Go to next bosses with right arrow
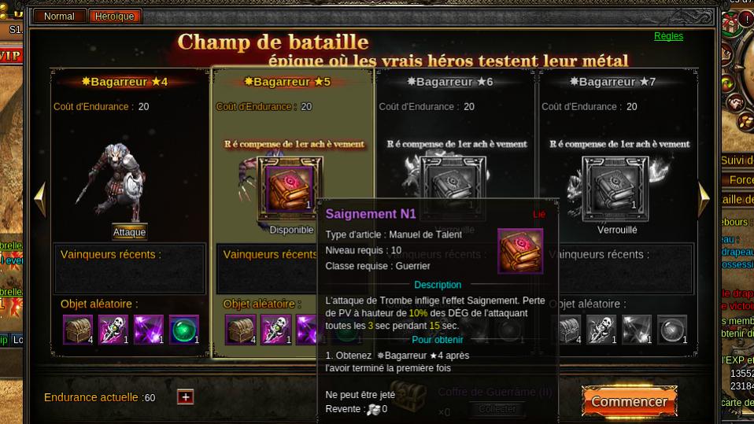 point(704,198)
